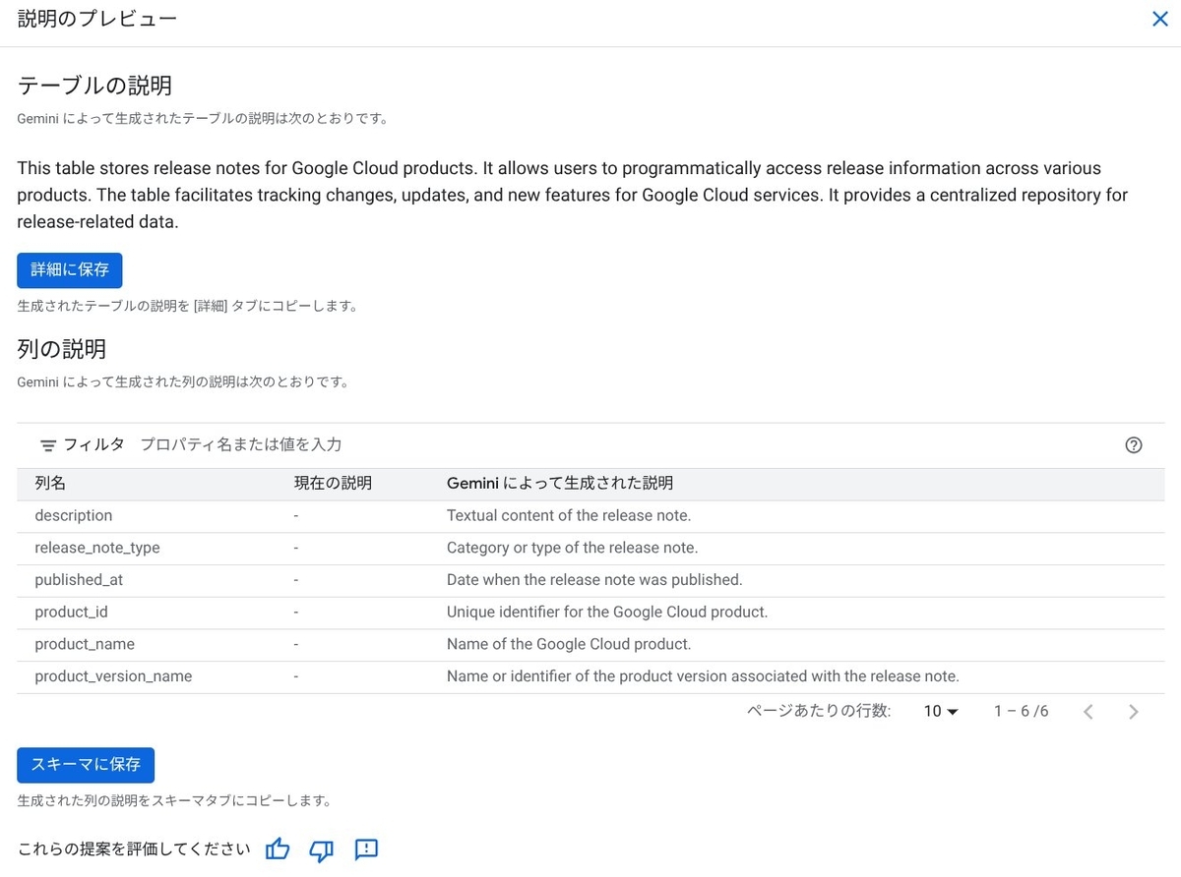
Task: Click the フィルタ label
Action: pyautogui.click(x=93, y=444)
